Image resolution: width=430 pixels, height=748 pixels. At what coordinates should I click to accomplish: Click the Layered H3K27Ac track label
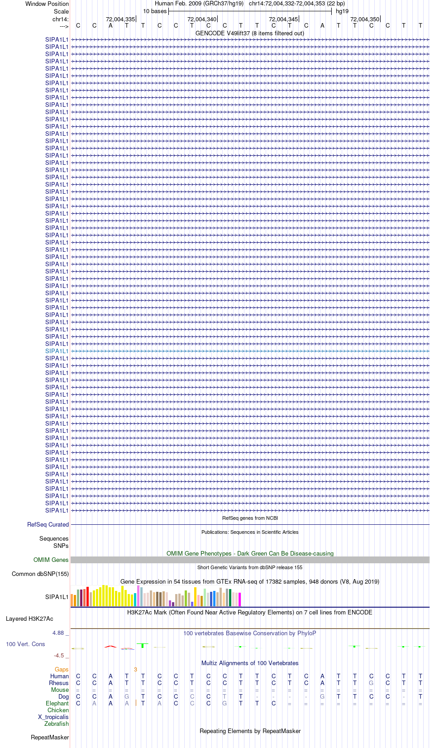click(29, 619)
